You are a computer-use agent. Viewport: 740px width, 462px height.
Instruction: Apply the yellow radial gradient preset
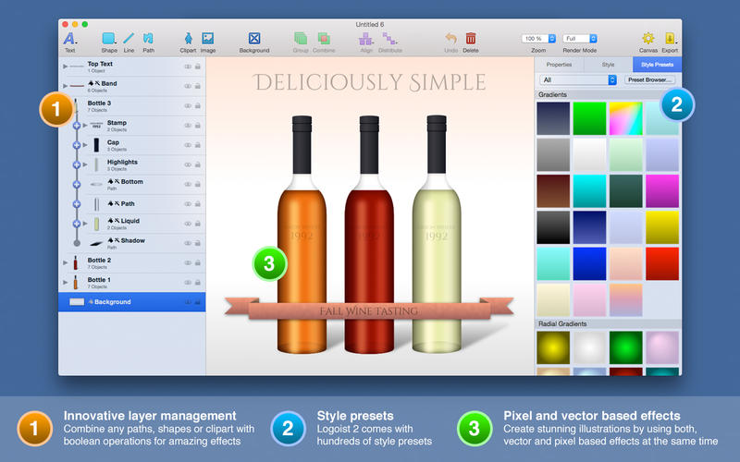(553, 347)
